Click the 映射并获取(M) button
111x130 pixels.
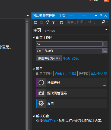[49, 58]
